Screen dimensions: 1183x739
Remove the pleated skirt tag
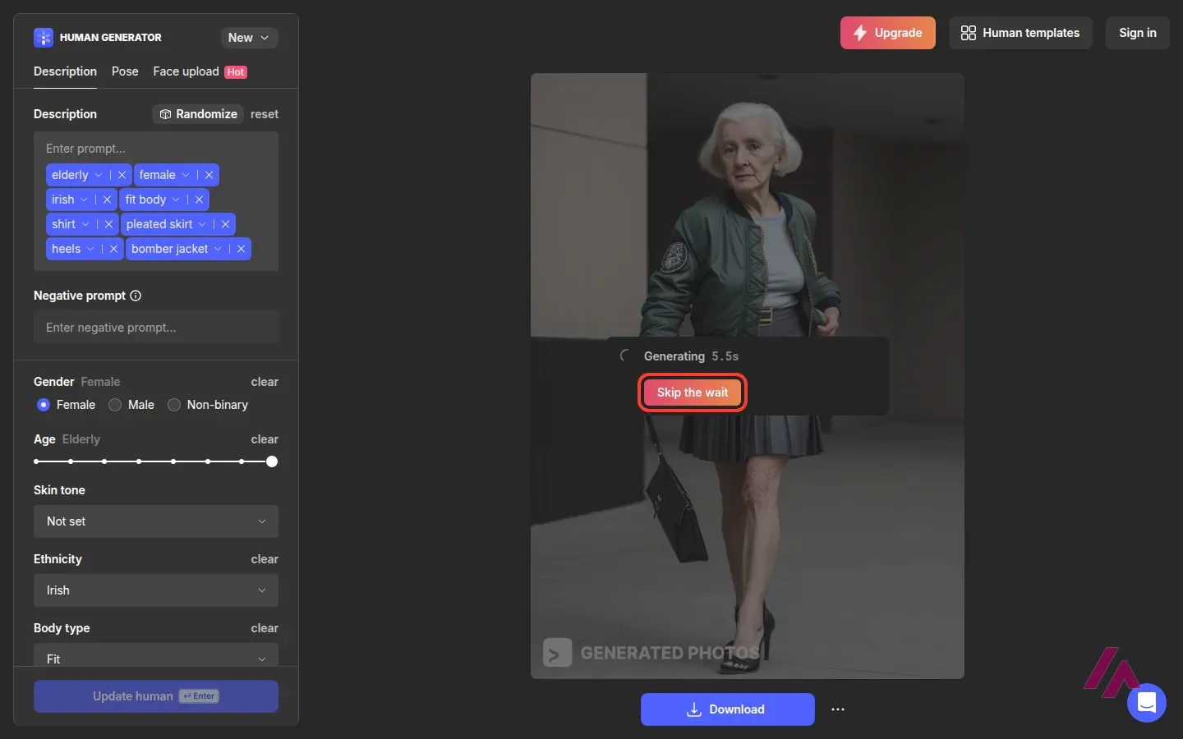pyautogui.click(x=225, y=224)
